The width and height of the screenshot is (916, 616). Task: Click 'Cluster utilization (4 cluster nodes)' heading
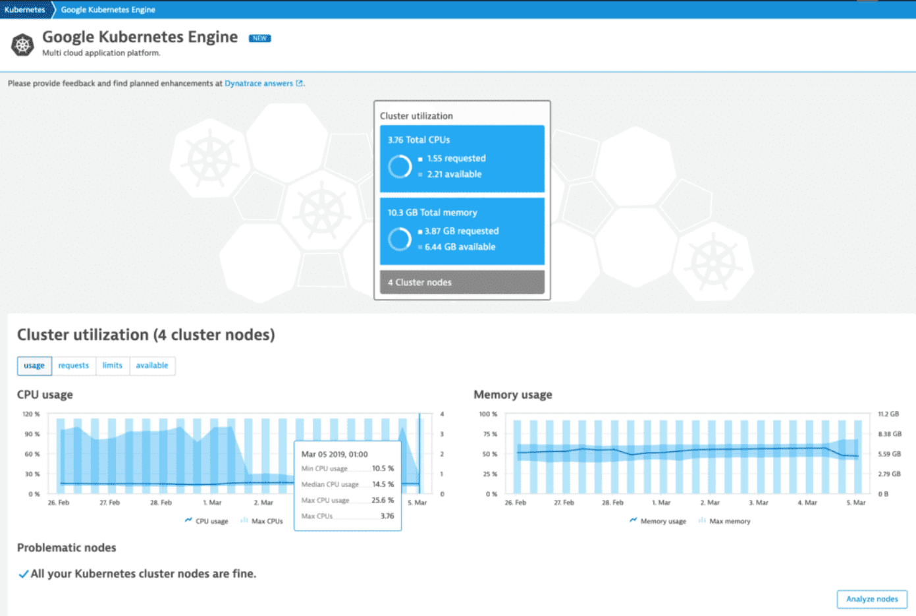click(x=146, y=335)
